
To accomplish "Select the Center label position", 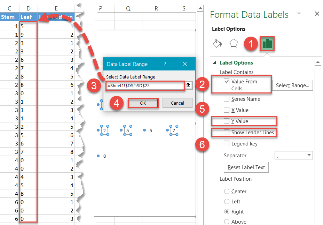I will pos(226,191).
